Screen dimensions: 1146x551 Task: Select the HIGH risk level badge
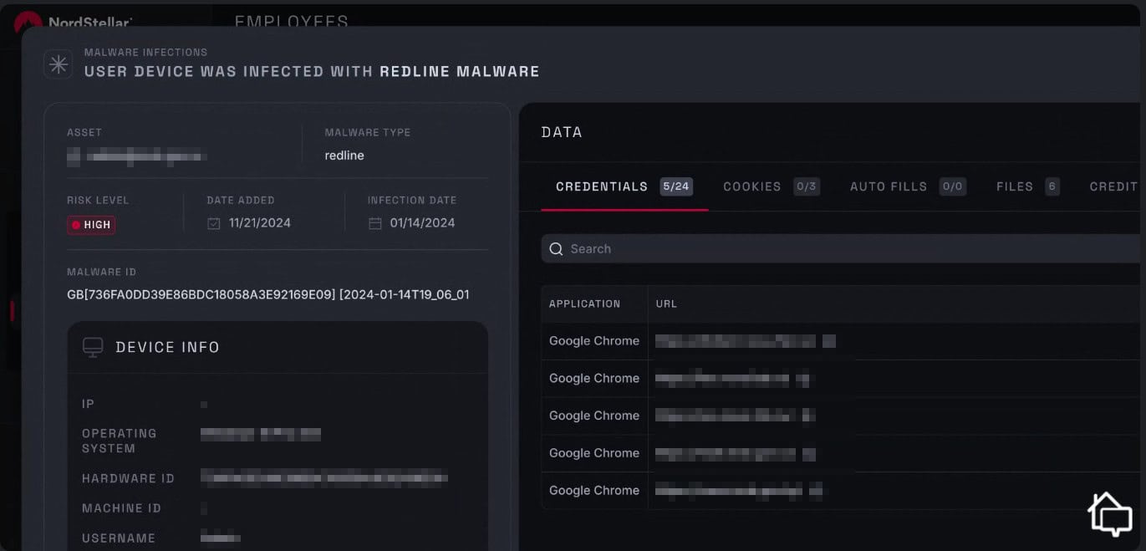[x=92, y=225]
